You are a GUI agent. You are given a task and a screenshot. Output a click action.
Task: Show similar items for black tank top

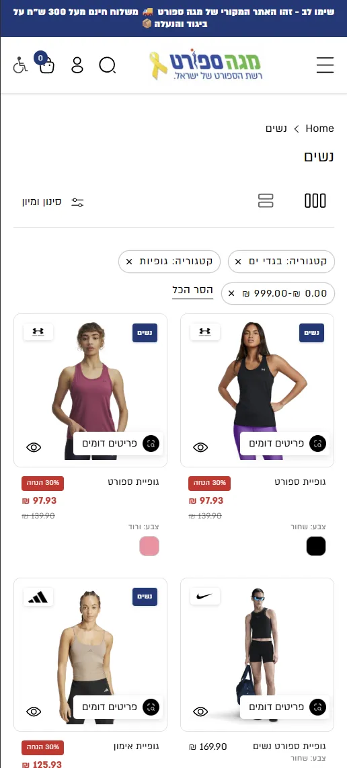point(284,444)
